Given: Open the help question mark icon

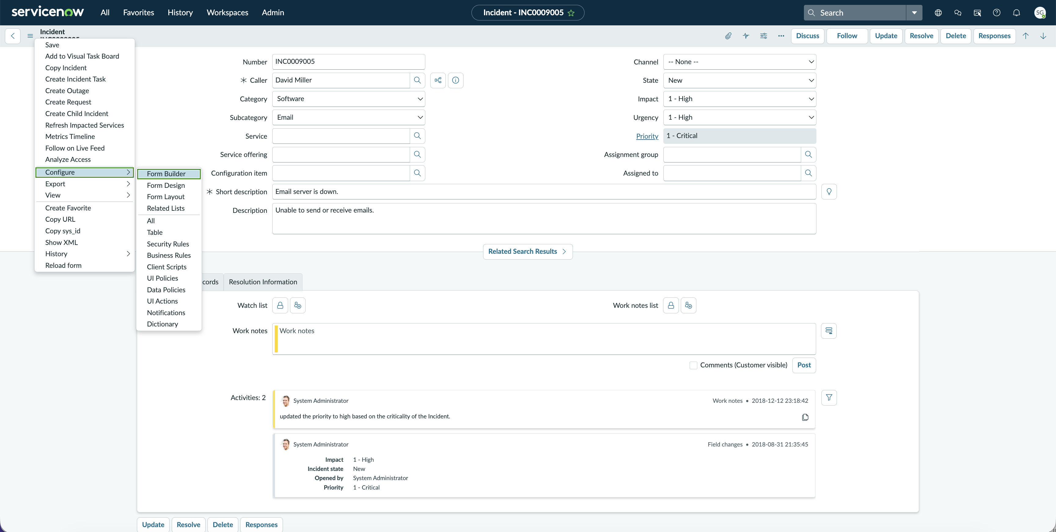Looking at the screenshot, I should (x=996, y=13).
